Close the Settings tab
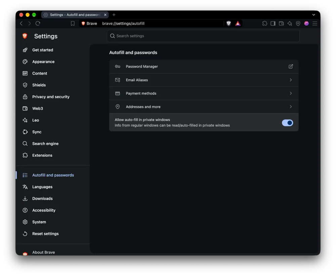This screenshot has height=276, width=336. [x=105, y=15]
